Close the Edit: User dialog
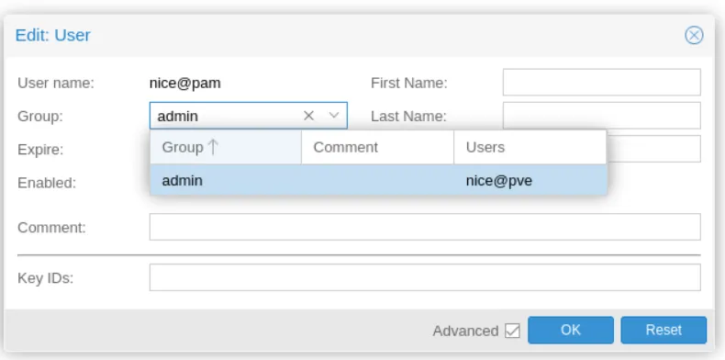The height and width of the screenshot is (360, 725). pos(694,35)
